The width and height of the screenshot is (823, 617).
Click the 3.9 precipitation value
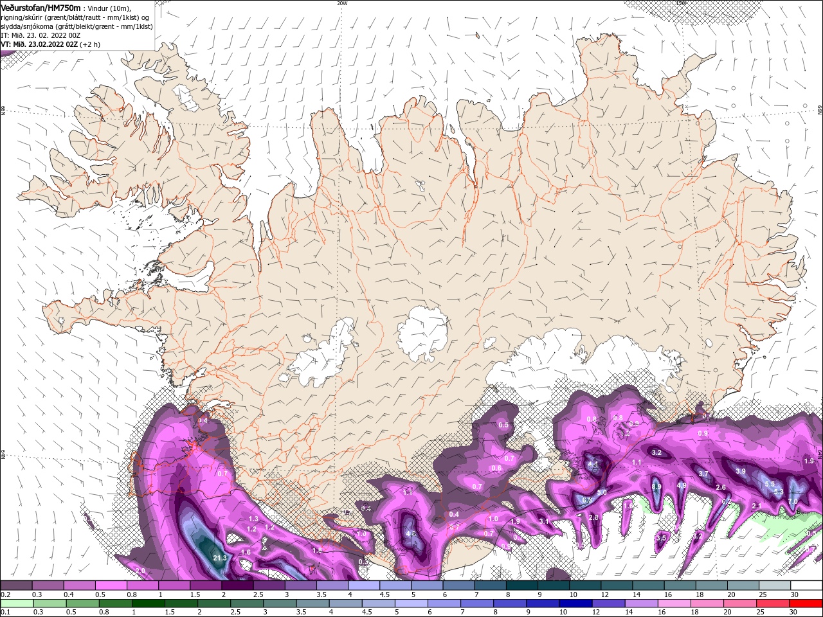tap(740, 471)
